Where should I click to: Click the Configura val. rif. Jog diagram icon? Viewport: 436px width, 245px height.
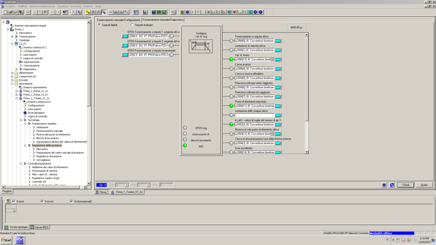[x=201, y=46]
